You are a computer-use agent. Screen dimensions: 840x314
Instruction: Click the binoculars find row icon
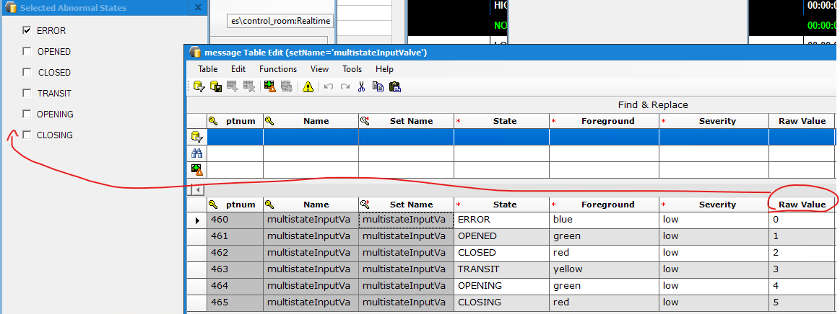[x=196, y=153]
